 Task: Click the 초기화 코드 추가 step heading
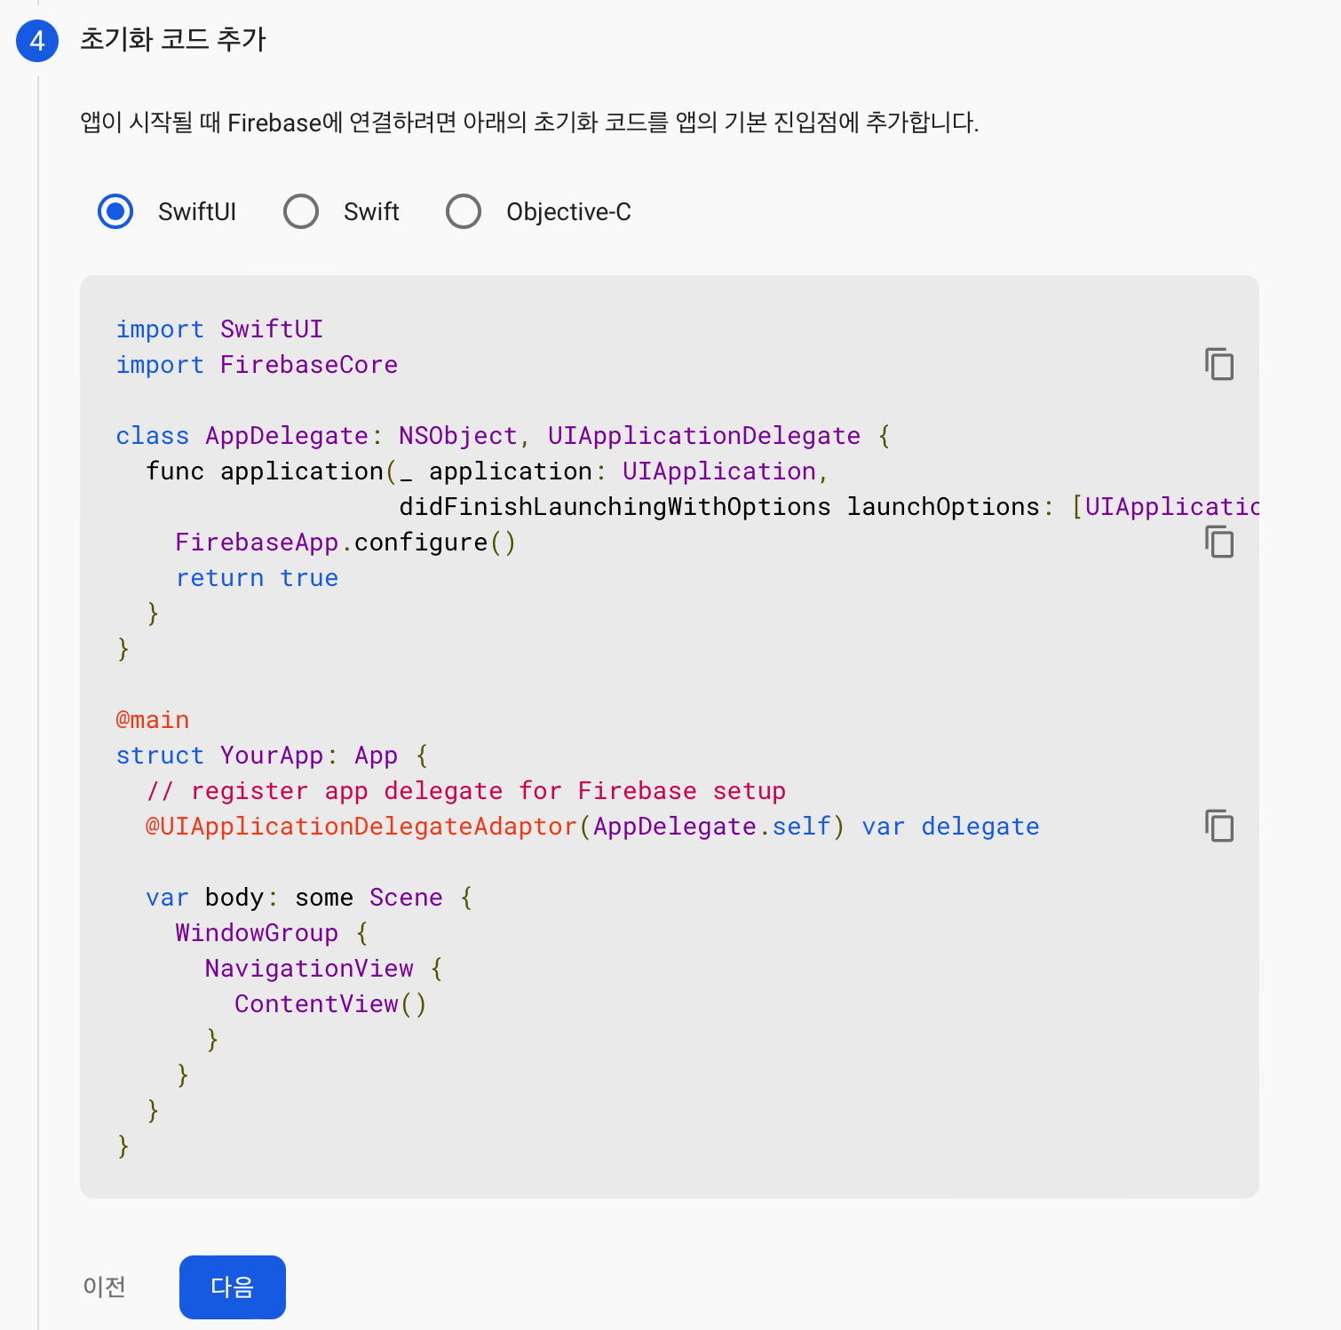(x=173, y=39)
